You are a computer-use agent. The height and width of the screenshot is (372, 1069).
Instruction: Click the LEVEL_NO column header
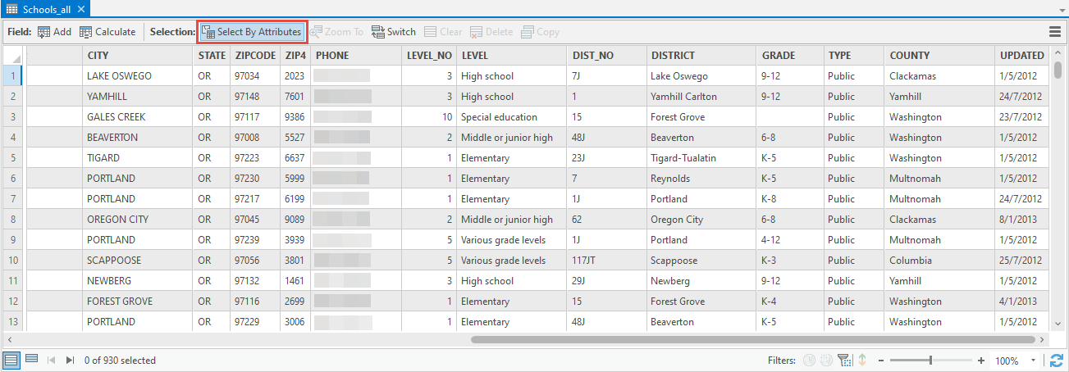428,56
